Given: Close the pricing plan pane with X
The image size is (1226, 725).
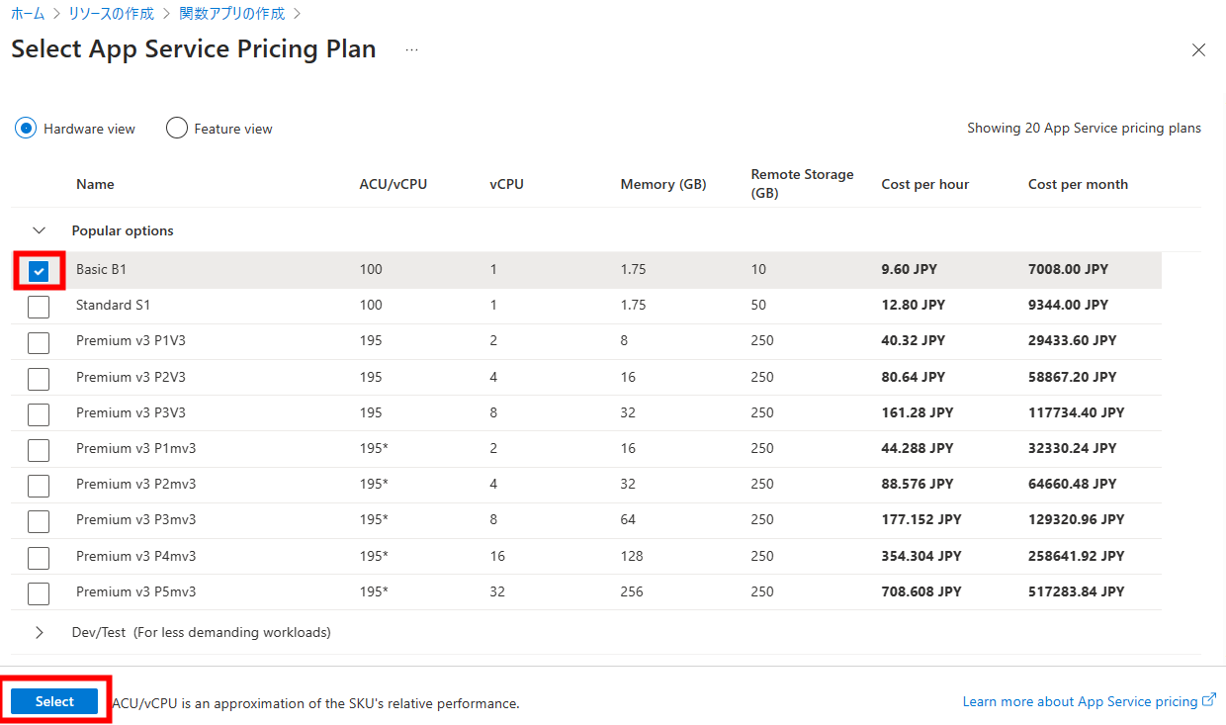Looking at the screenshot, I should 1198,50.
